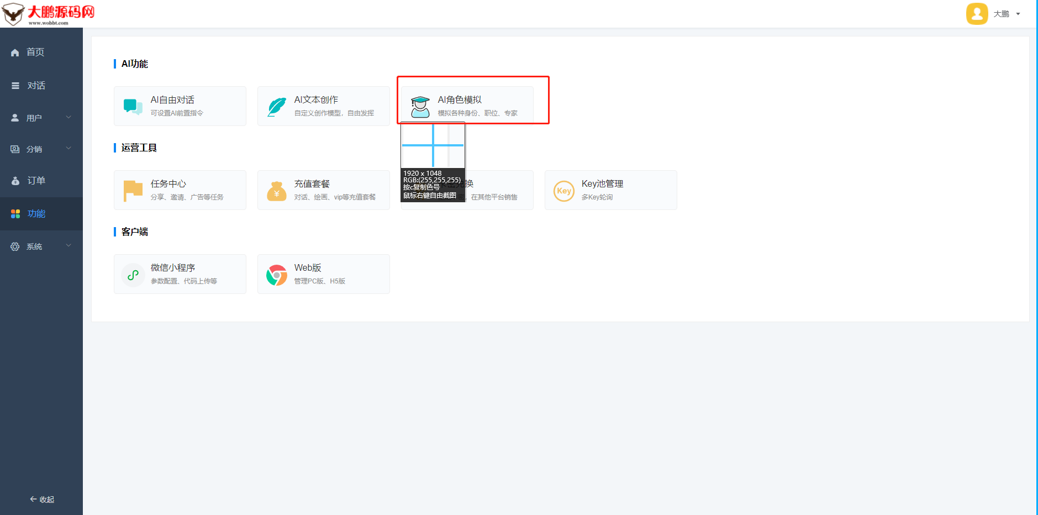This screenshot has width=1038, height=515.
Task: Open the 任务中心 flag icon
Action: click(x=133, y=191)
